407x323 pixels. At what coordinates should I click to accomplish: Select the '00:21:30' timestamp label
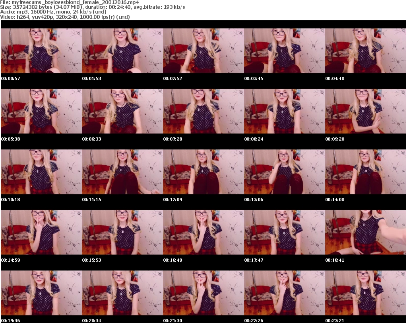pyautogui.click(x=172, y=321)
